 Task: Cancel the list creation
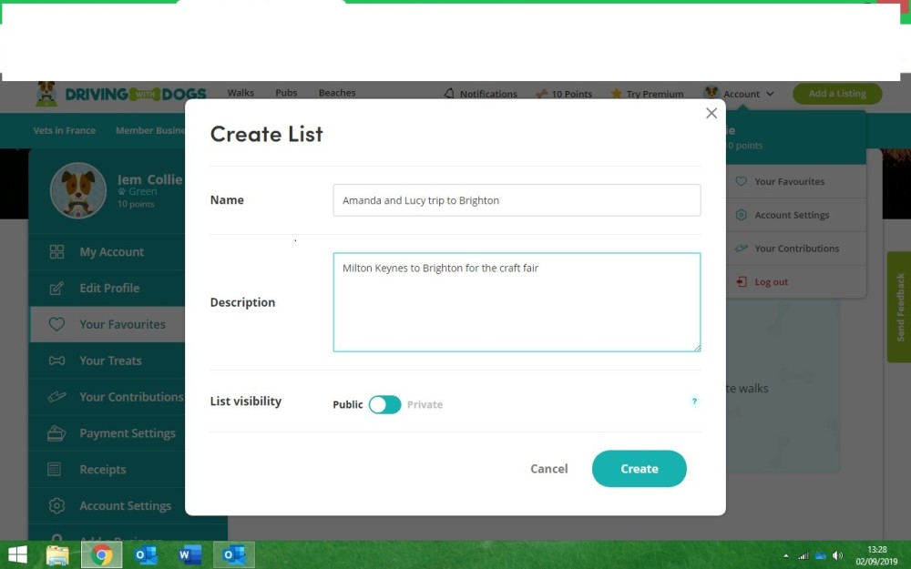click(548, 469)
